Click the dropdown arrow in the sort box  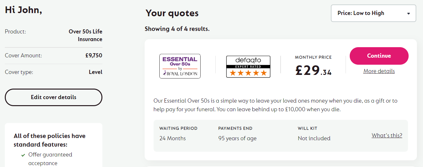click(409, 13)
